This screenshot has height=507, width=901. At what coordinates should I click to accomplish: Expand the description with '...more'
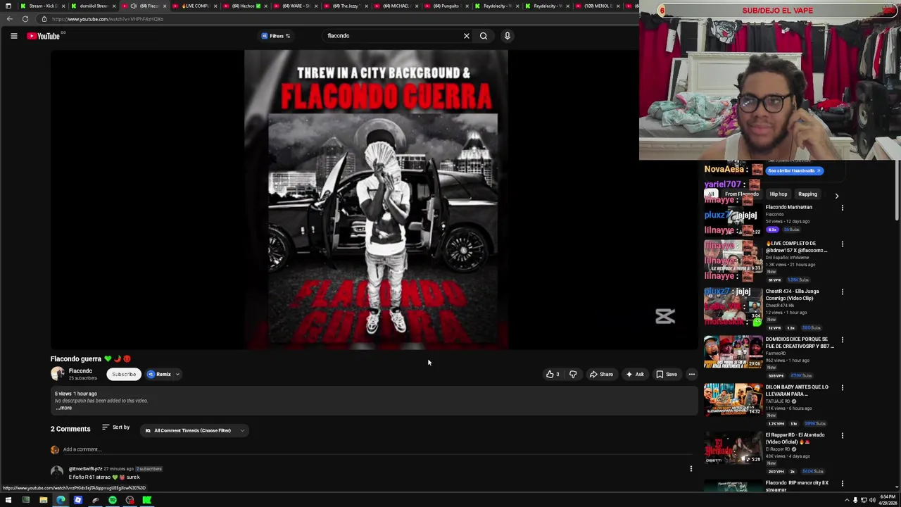[63, 408]
